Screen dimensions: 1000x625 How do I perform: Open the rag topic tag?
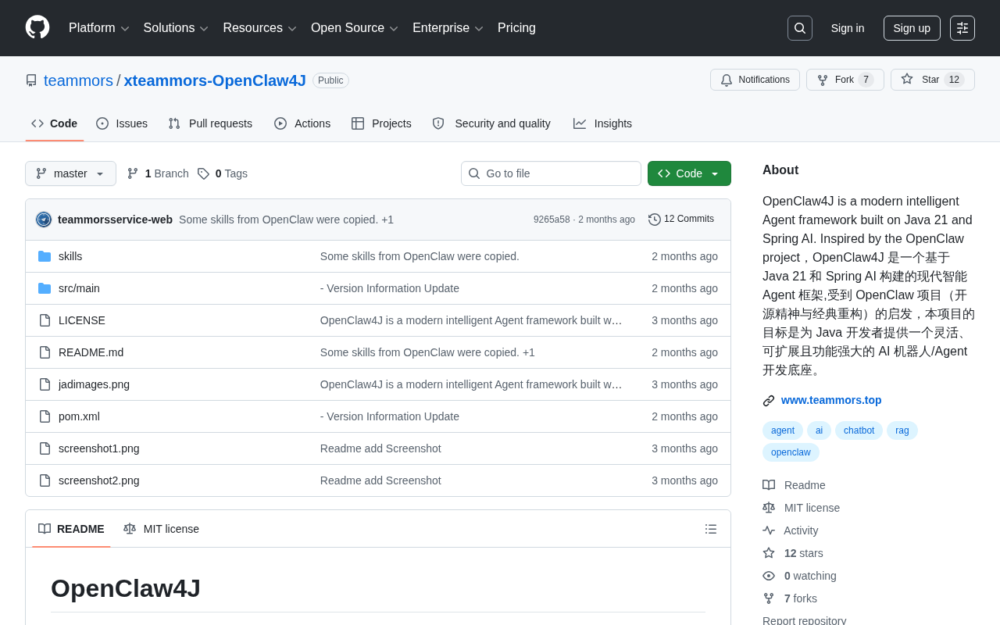pos(902,430)
